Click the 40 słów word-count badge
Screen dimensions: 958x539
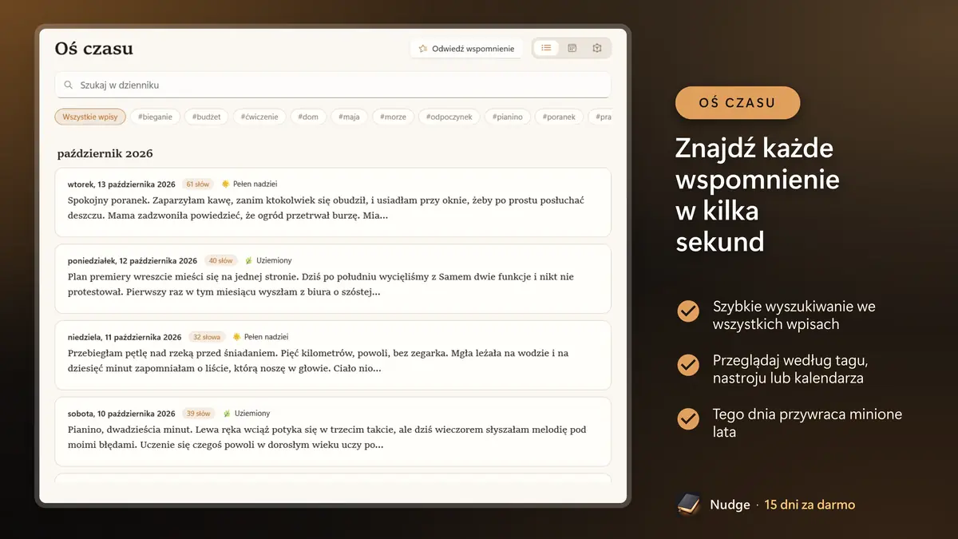click(x=220, y=261)
